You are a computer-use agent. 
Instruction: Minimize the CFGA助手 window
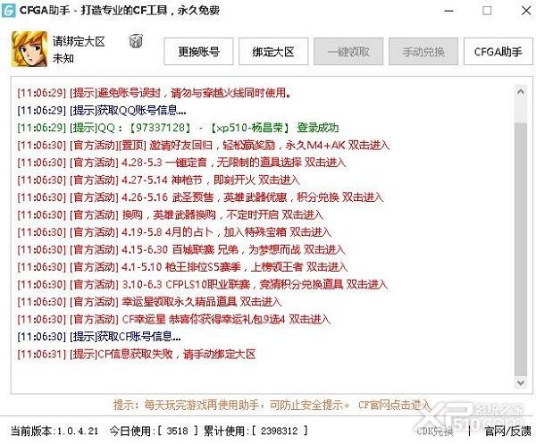click(448, 11)
